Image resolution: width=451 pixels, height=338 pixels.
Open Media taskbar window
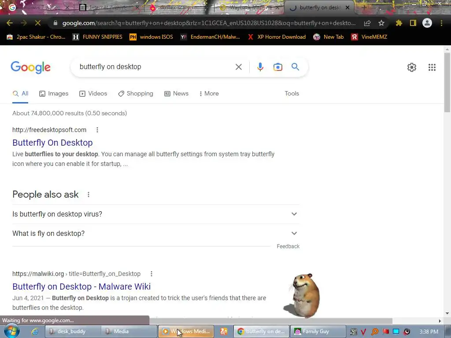129,331
